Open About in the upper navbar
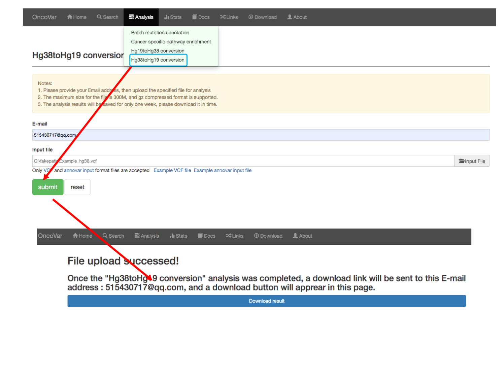 [x=297, y=17]
